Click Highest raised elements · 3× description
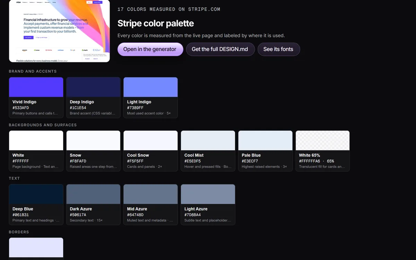This screenshot has width=416, height=260. click(264, 167)
